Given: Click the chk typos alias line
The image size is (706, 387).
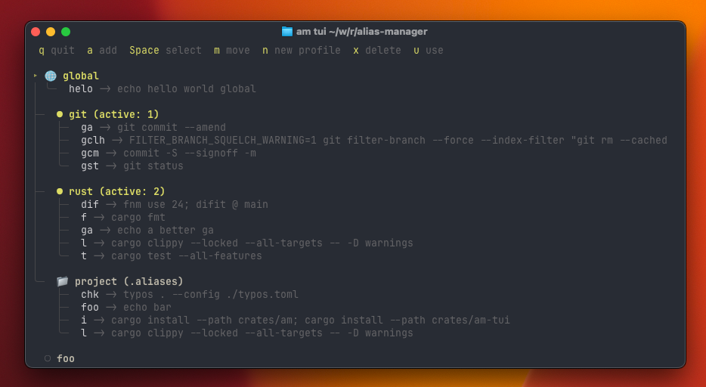Looking at the screenshot, I should (189, 294).
